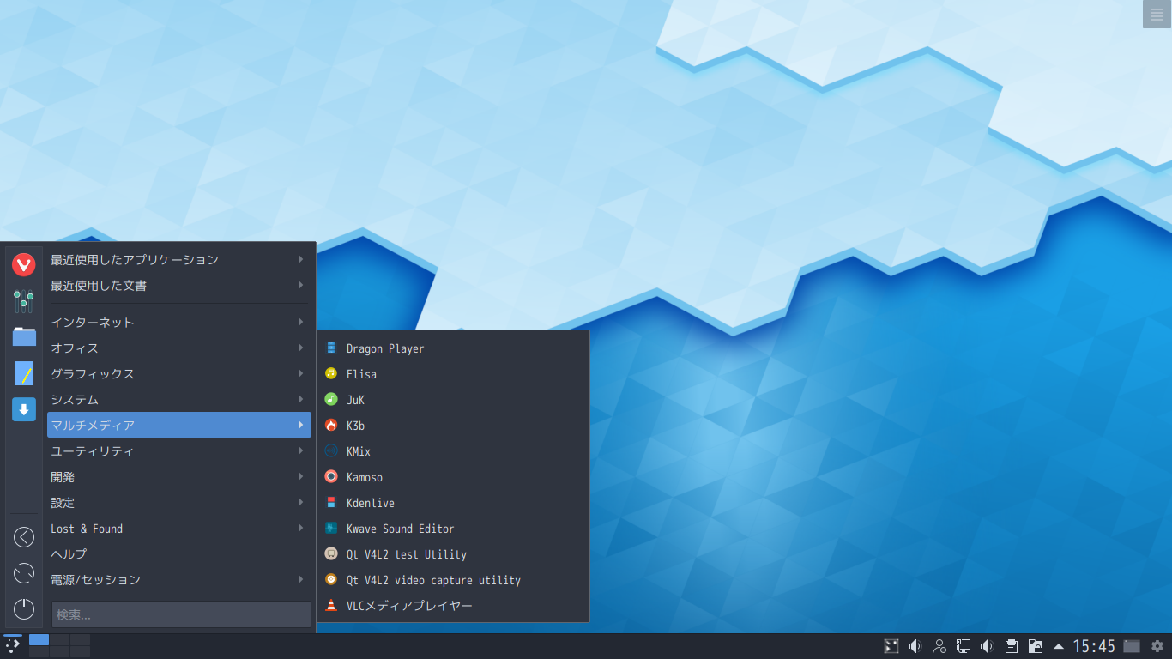
Task: Launch K3b disc burner
Action: (x=453, y=426)
